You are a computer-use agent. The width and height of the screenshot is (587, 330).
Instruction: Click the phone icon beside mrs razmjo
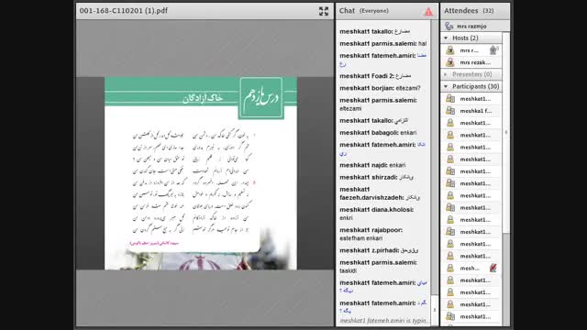449,27
